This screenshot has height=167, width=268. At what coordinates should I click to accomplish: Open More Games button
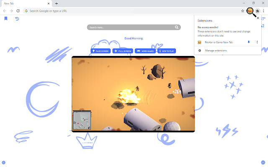point(145,51)
